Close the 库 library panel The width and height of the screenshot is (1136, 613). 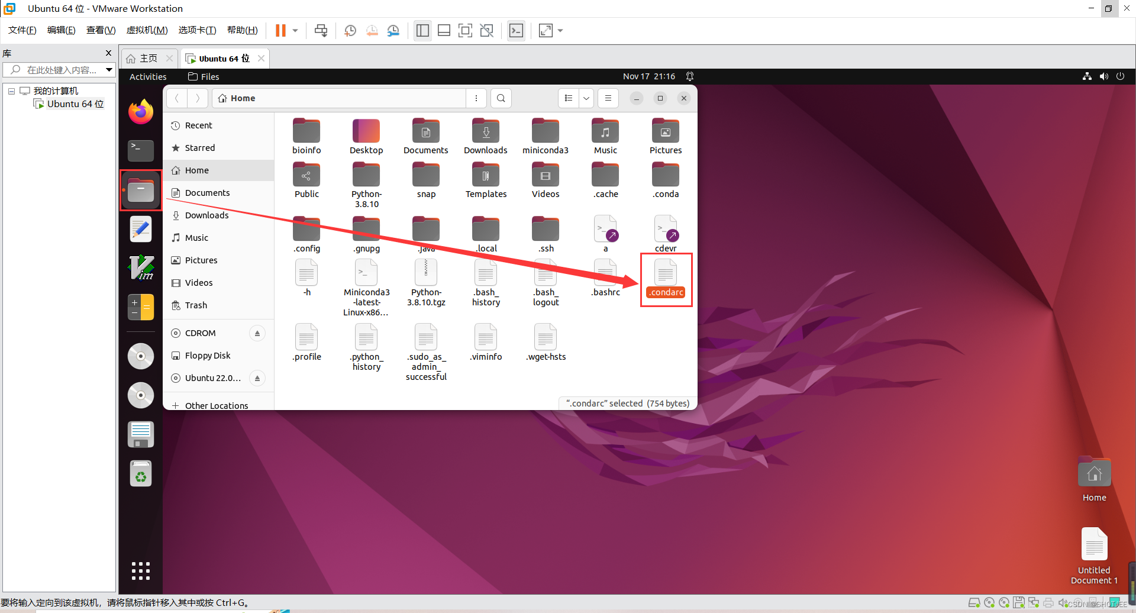108,53
